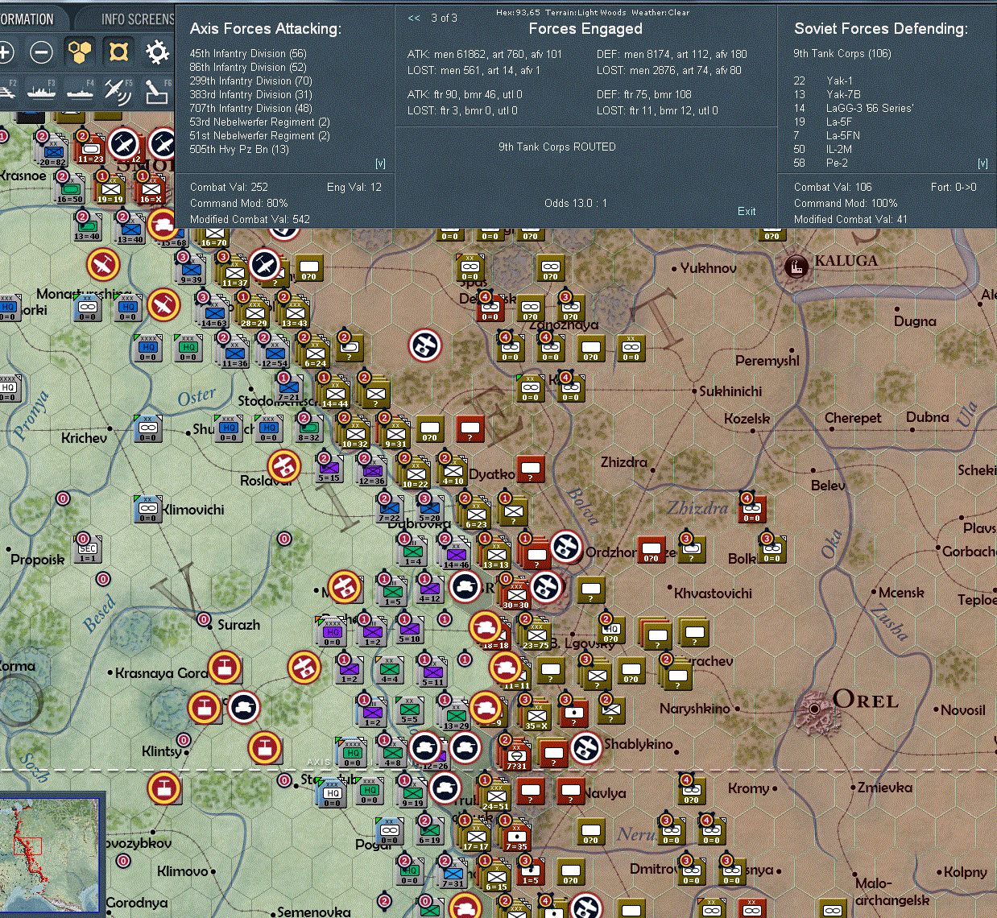Select 299th Infantry Division (70) entry
The height and width of the screenshot is (918, 997).
[x=250, y=81]
